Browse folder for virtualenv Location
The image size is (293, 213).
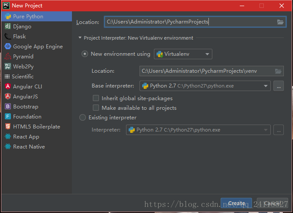pos(278,71)
